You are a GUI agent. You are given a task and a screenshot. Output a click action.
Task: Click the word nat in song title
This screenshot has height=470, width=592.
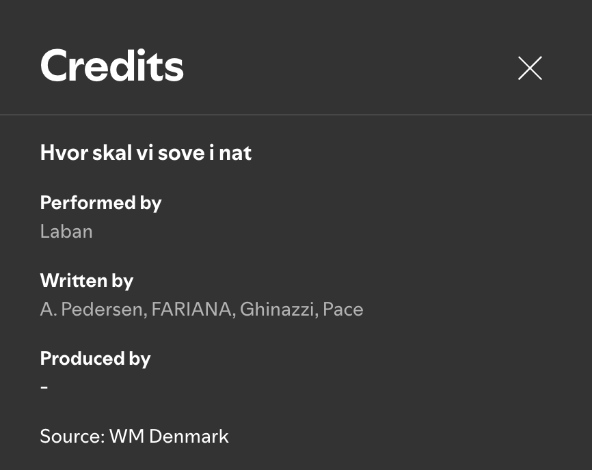point(236,152)
